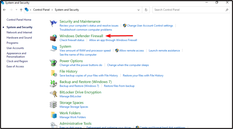The height and width of the screenshot is (129, 233).
Task: Click Restore your files with File History
Action: point(143,76)
